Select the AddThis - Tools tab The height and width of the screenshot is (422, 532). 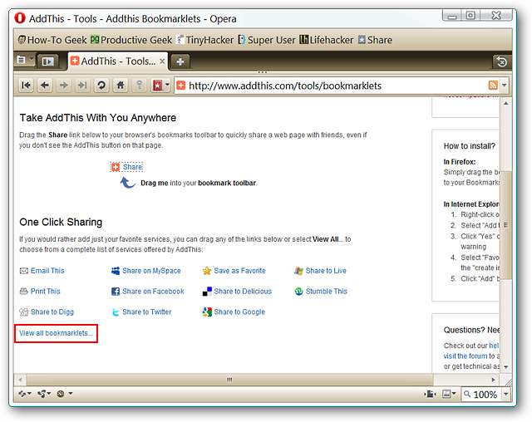[115, 61]
